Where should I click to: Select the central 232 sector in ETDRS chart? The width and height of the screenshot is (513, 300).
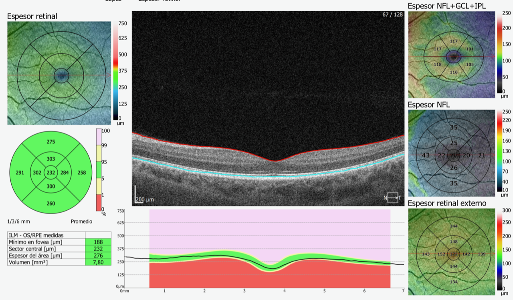click(51, 173)
